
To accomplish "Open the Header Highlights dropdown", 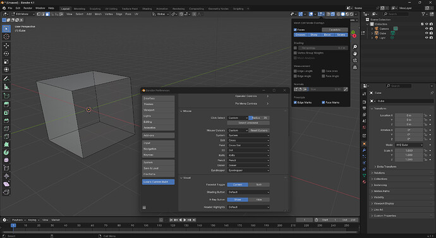I will coord(248,207).
